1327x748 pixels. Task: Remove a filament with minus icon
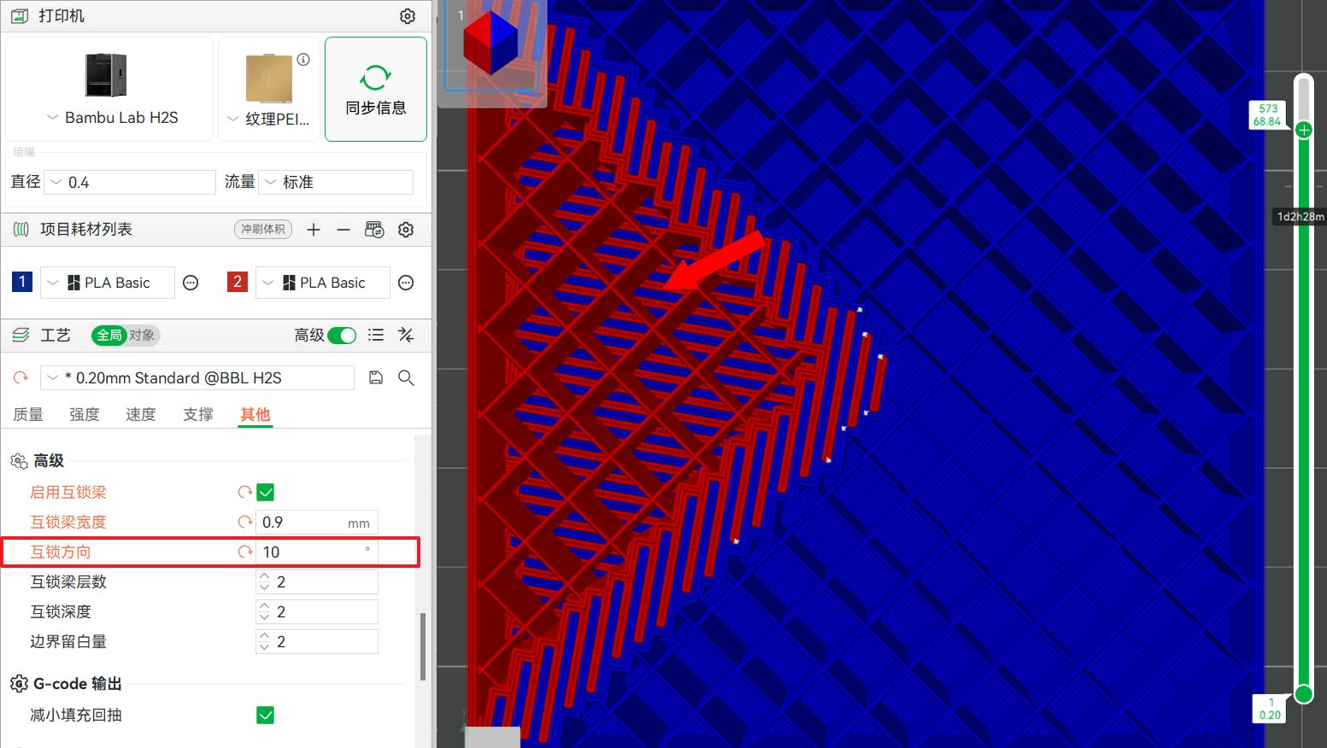click(x=343, y=230)
